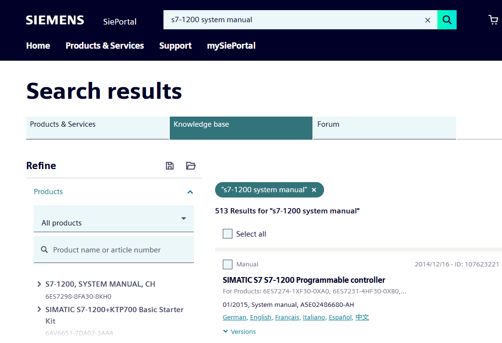The height and width of the screenshot is (343, 502).
Task: Click the magnifier icon in the product filter field
Action: click(44, 250)
